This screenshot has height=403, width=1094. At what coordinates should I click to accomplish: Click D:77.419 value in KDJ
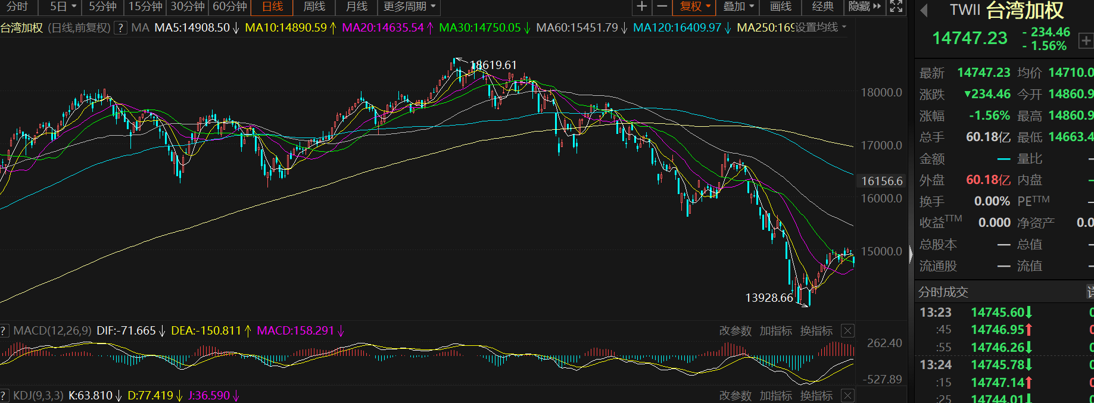[150, 395]
